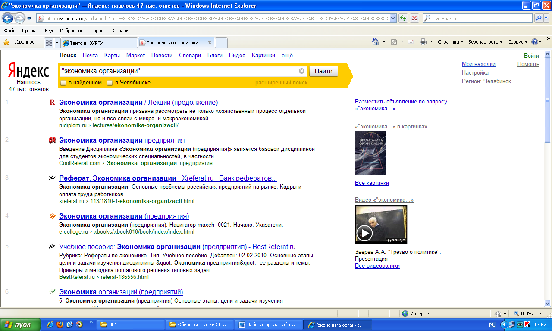This screenshot has width=552, height=331.
Task: Open the Вид menu
Action: (x=49, y=31)
